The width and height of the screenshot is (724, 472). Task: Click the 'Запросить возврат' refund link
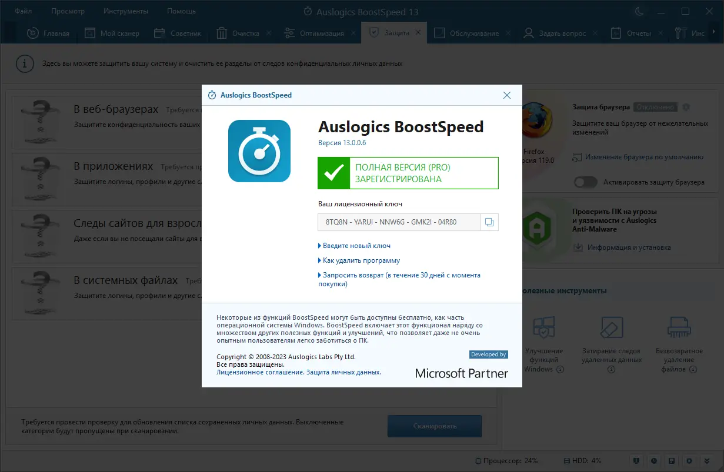point(399,279)
